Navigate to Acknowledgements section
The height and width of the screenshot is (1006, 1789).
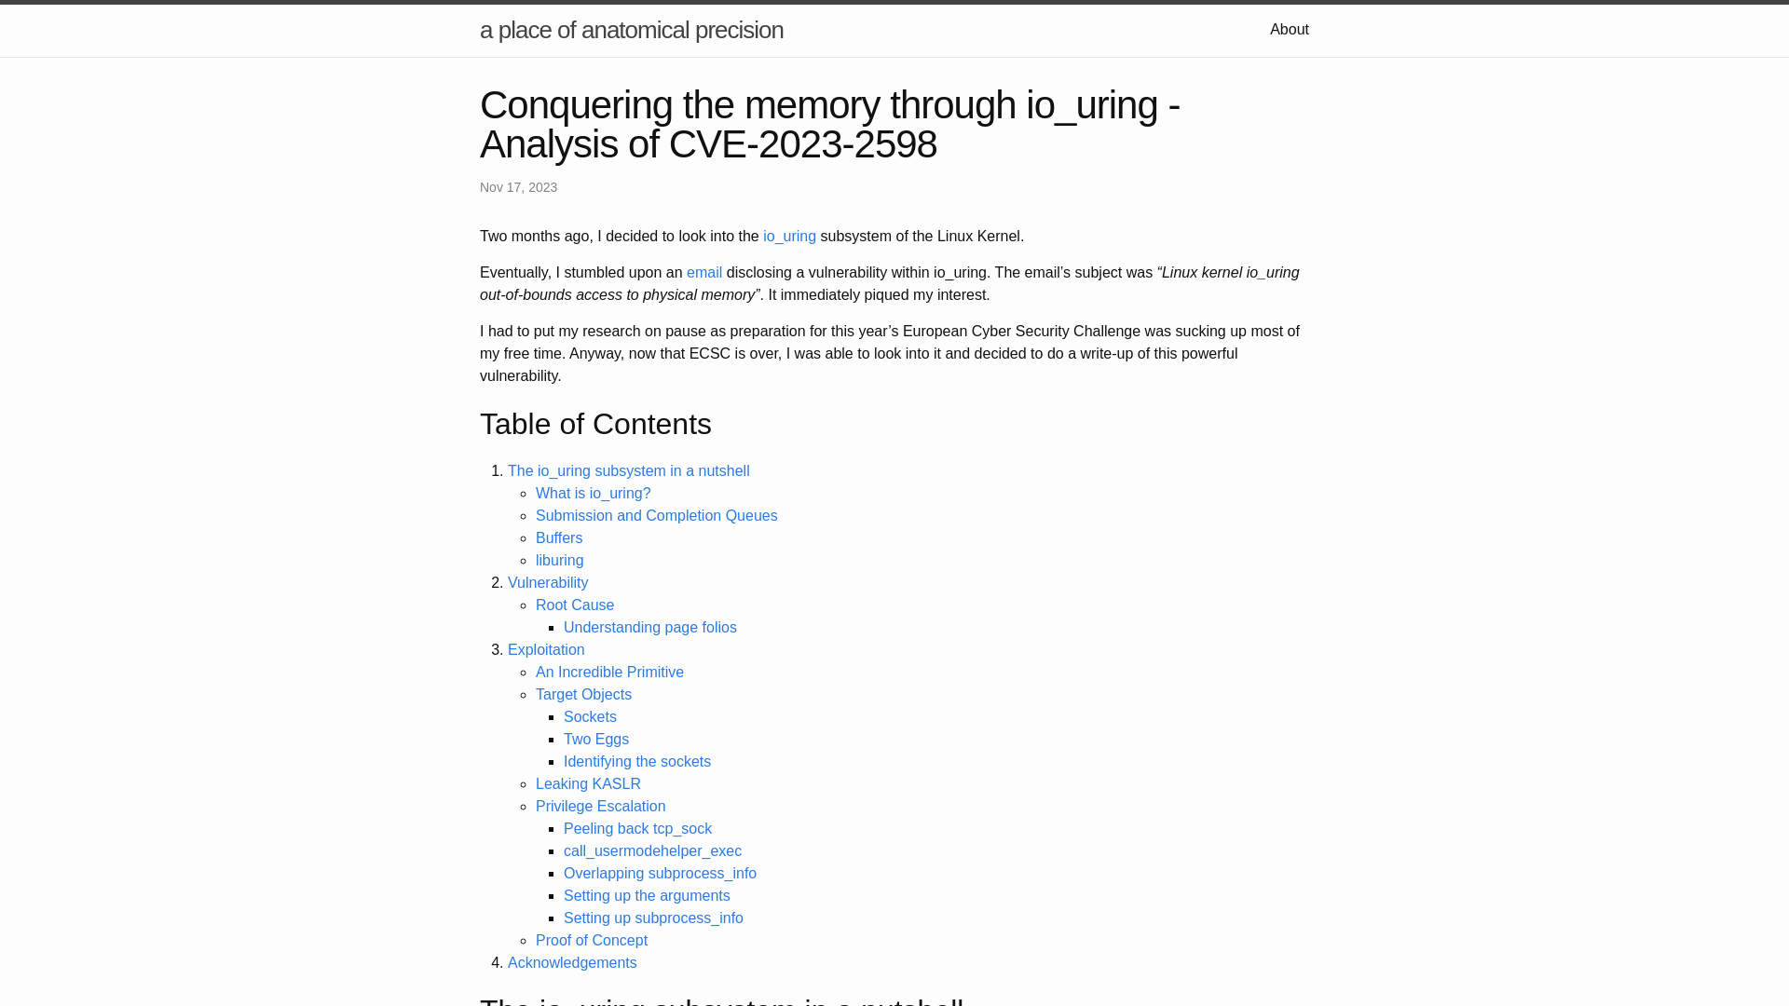tap(571, 962)
